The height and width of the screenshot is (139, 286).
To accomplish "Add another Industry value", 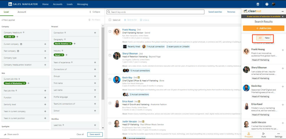I will [x=66, y=55].
